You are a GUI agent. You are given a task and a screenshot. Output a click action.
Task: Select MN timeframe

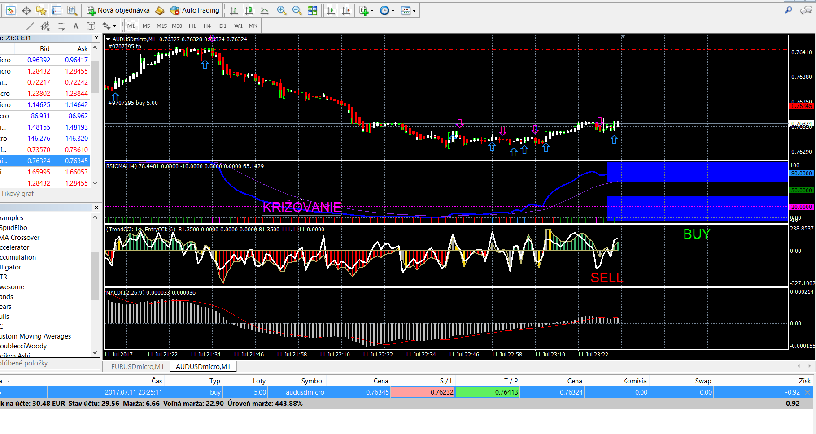[x=253, y=26]
